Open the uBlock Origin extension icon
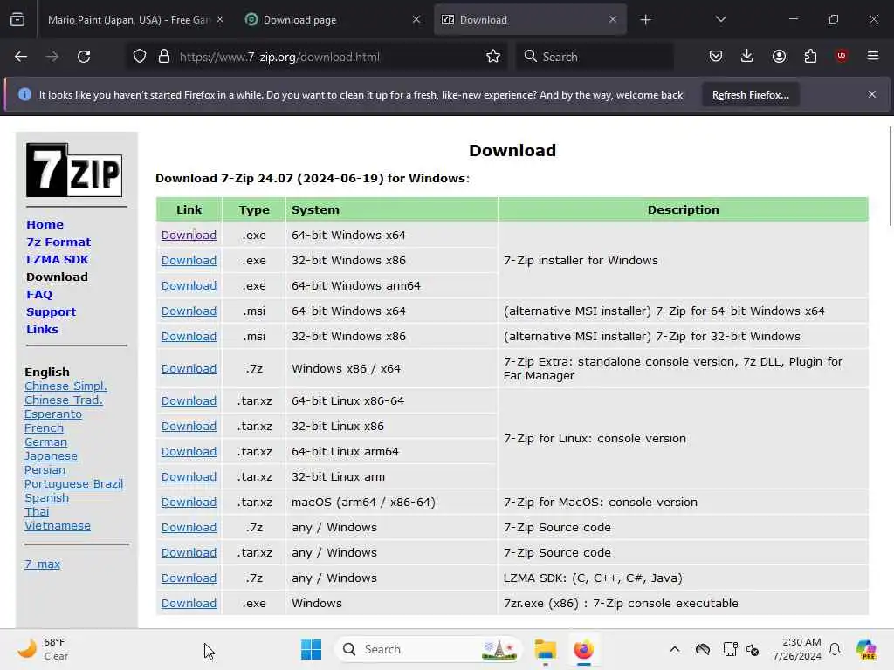This screenshot has width=894, height=670. [842, 56]
